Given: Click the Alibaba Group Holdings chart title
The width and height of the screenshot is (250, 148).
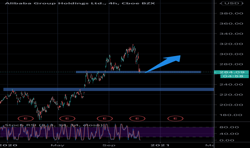Looking at the screenshot, I should (x=80, y=3).
